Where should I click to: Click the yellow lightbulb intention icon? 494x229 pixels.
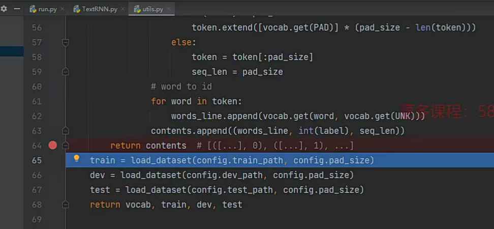[77, 159]
